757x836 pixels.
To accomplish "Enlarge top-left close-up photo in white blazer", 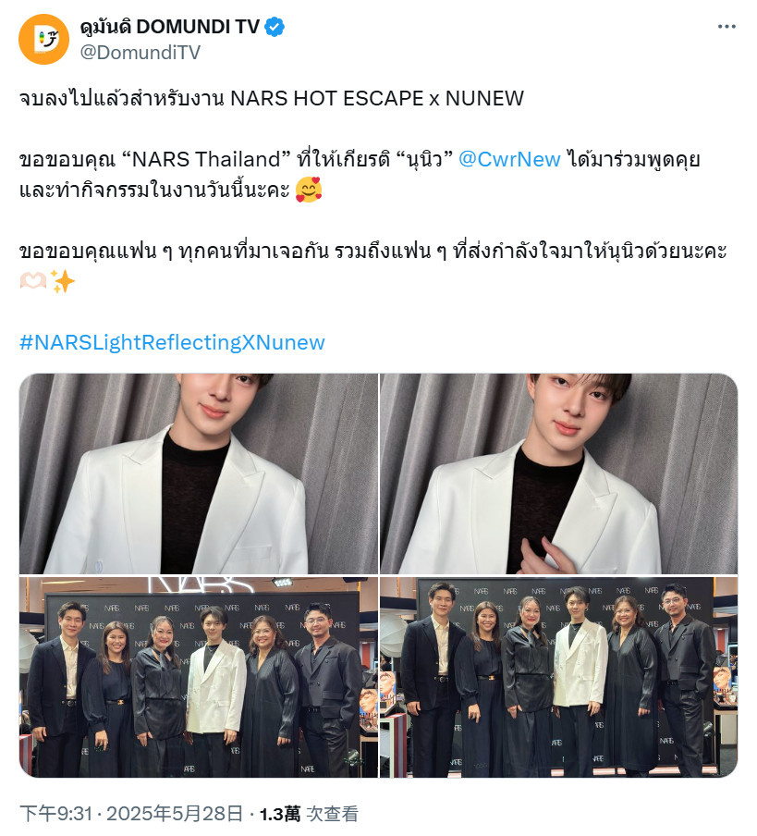I will pos(199,473).
